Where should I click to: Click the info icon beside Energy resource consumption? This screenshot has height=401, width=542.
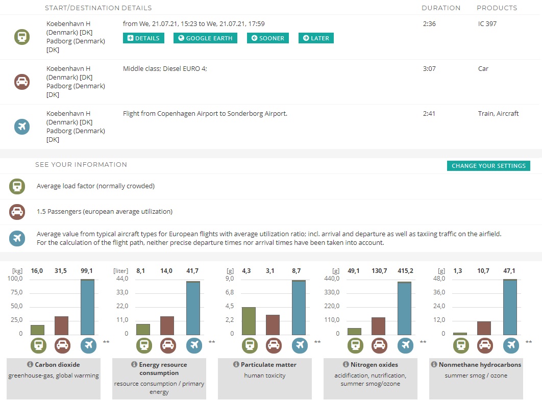click(134, 365)
